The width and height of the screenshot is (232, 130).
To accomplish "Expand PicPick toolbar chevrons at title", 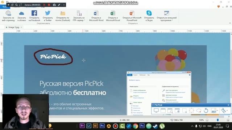I will [153, 105].
